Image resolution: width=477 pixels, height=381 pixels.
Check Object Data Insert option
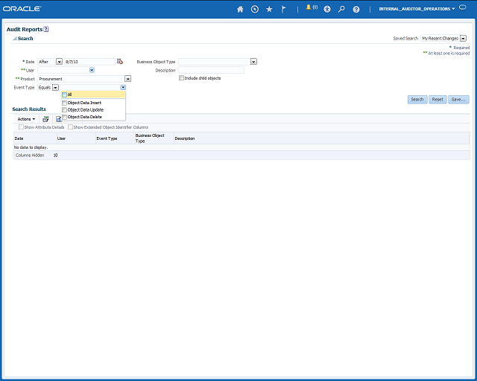click(64, 103)
